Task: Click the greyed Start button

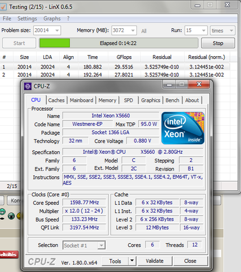Action: coord(19,43)
